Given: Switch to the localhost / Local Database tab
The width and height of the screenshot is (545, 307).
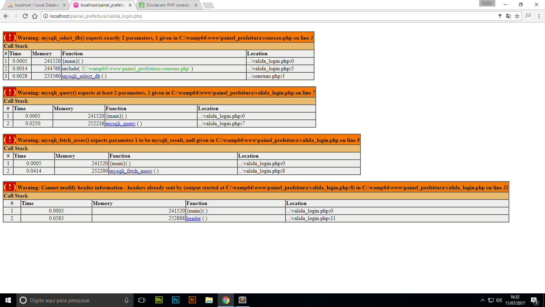Looking at the screenshot, I should click(x=36, y=5).
